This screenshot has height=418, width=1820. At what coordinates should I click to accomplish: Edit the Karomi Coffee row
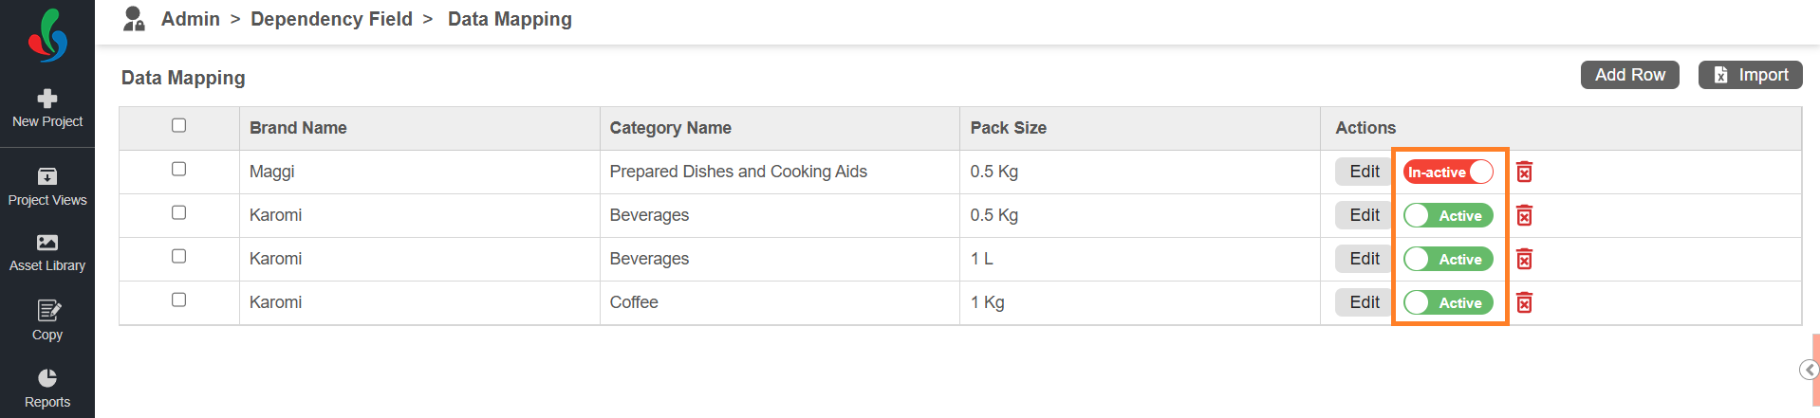[1365, 302]
